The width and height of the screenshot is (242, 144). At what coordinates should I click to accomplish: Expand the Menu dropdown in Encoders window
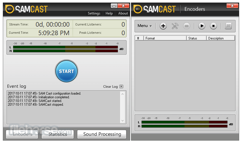pyautogui.click(x=145, y=26)
